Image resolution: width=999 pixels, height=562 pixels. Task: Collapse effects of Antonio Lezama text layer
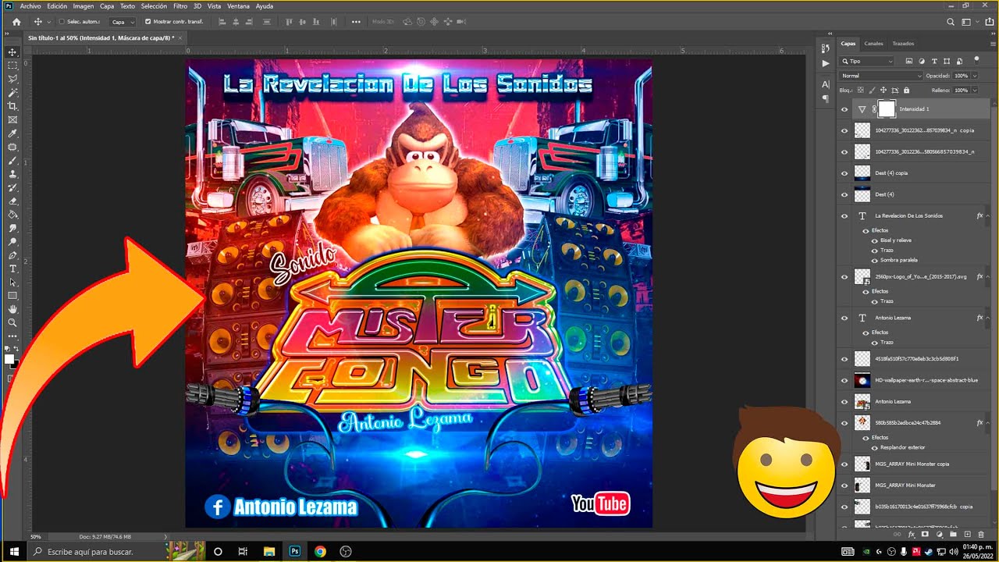coord(987,318)
